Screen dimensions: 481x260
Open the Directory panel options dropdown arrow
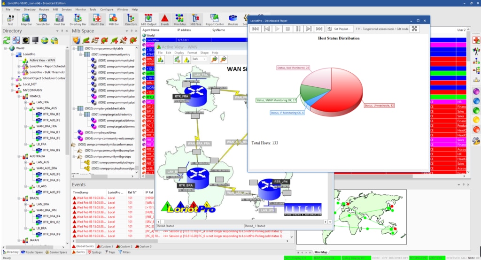(57, 31)
